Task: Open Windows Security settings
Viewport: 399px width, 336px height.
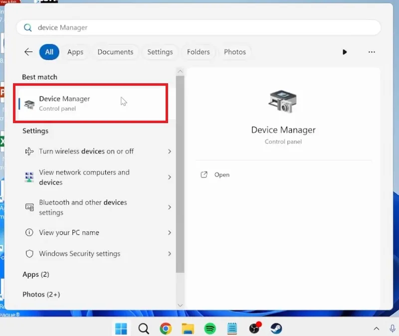Action: coord(97,254)
